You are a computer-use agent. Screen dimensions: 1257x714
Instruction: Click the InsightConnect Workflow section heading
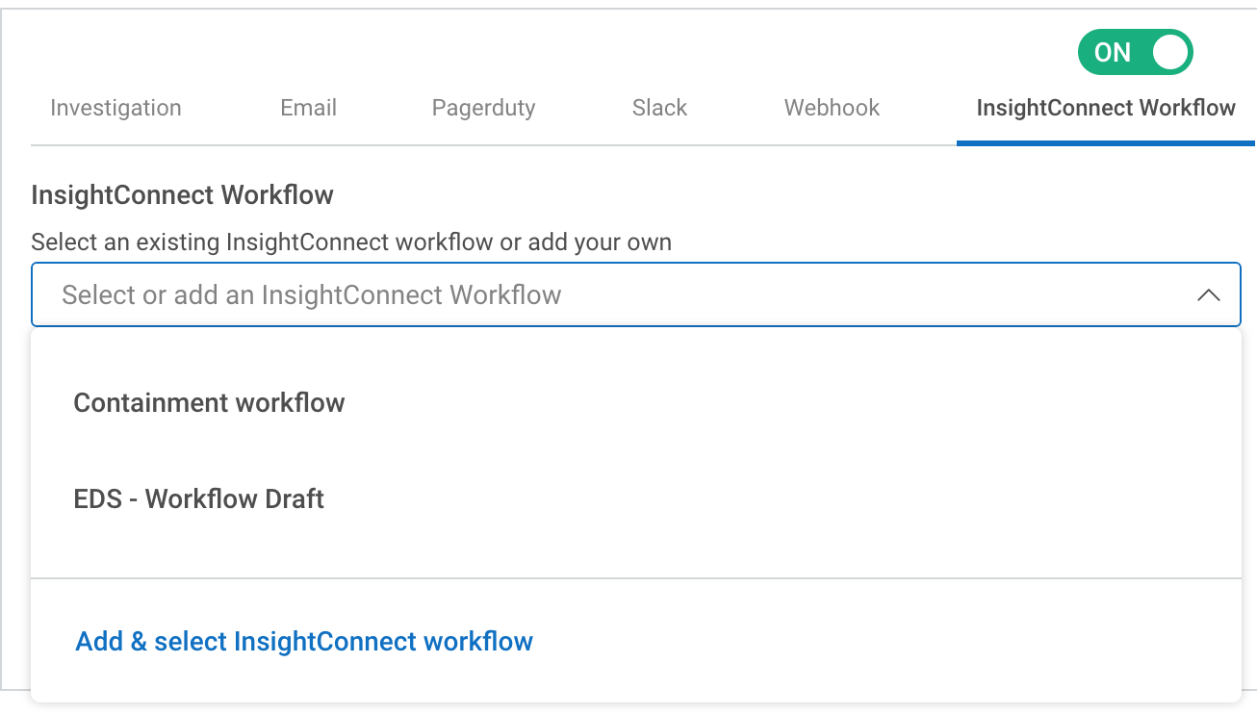tap(182, 194)
